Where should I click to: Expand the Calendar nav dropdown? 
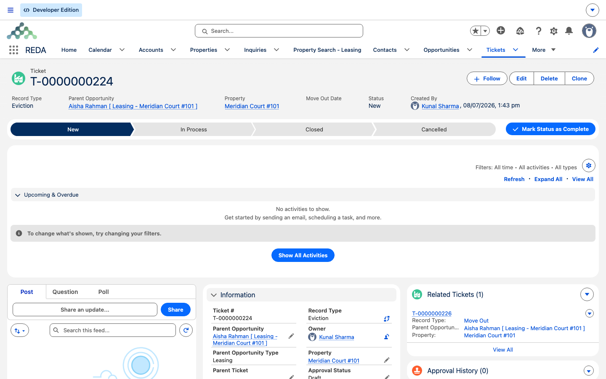(122, 50)
